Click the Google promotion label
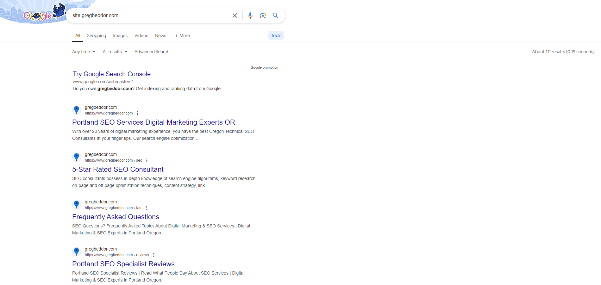The width and height of the screenshot is (601, 285). click(264, 67)
